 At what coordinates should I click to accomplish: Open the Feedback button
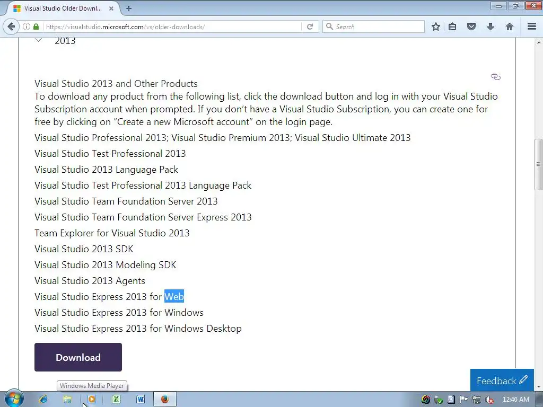pos(502,381)
